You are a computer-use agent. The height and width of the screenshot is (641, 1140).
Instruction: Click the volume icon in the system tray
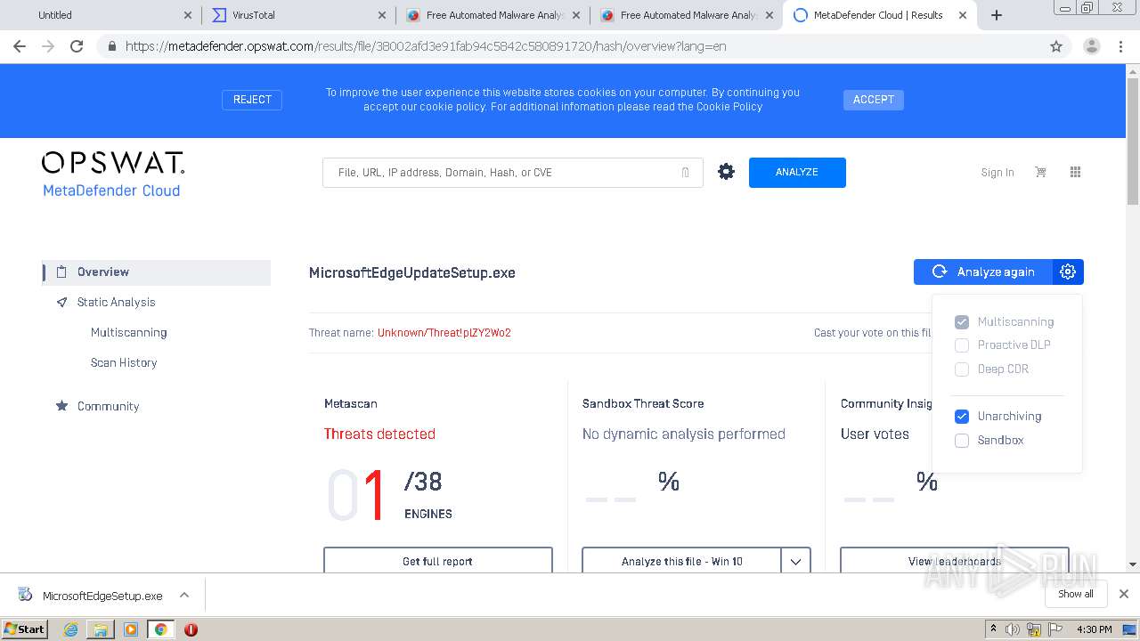coord(1013,629)
